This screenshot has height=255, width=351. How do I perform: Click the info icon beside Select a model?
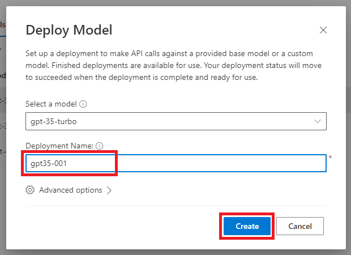[83, 104]
